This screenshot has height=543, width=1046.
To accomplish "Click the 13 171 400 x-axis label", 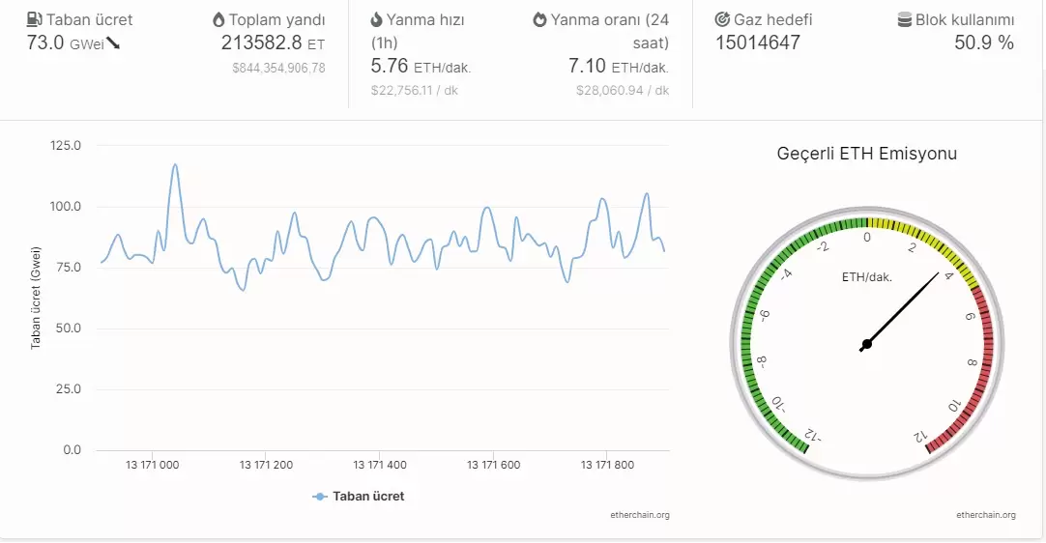I will tap(380, 466).
